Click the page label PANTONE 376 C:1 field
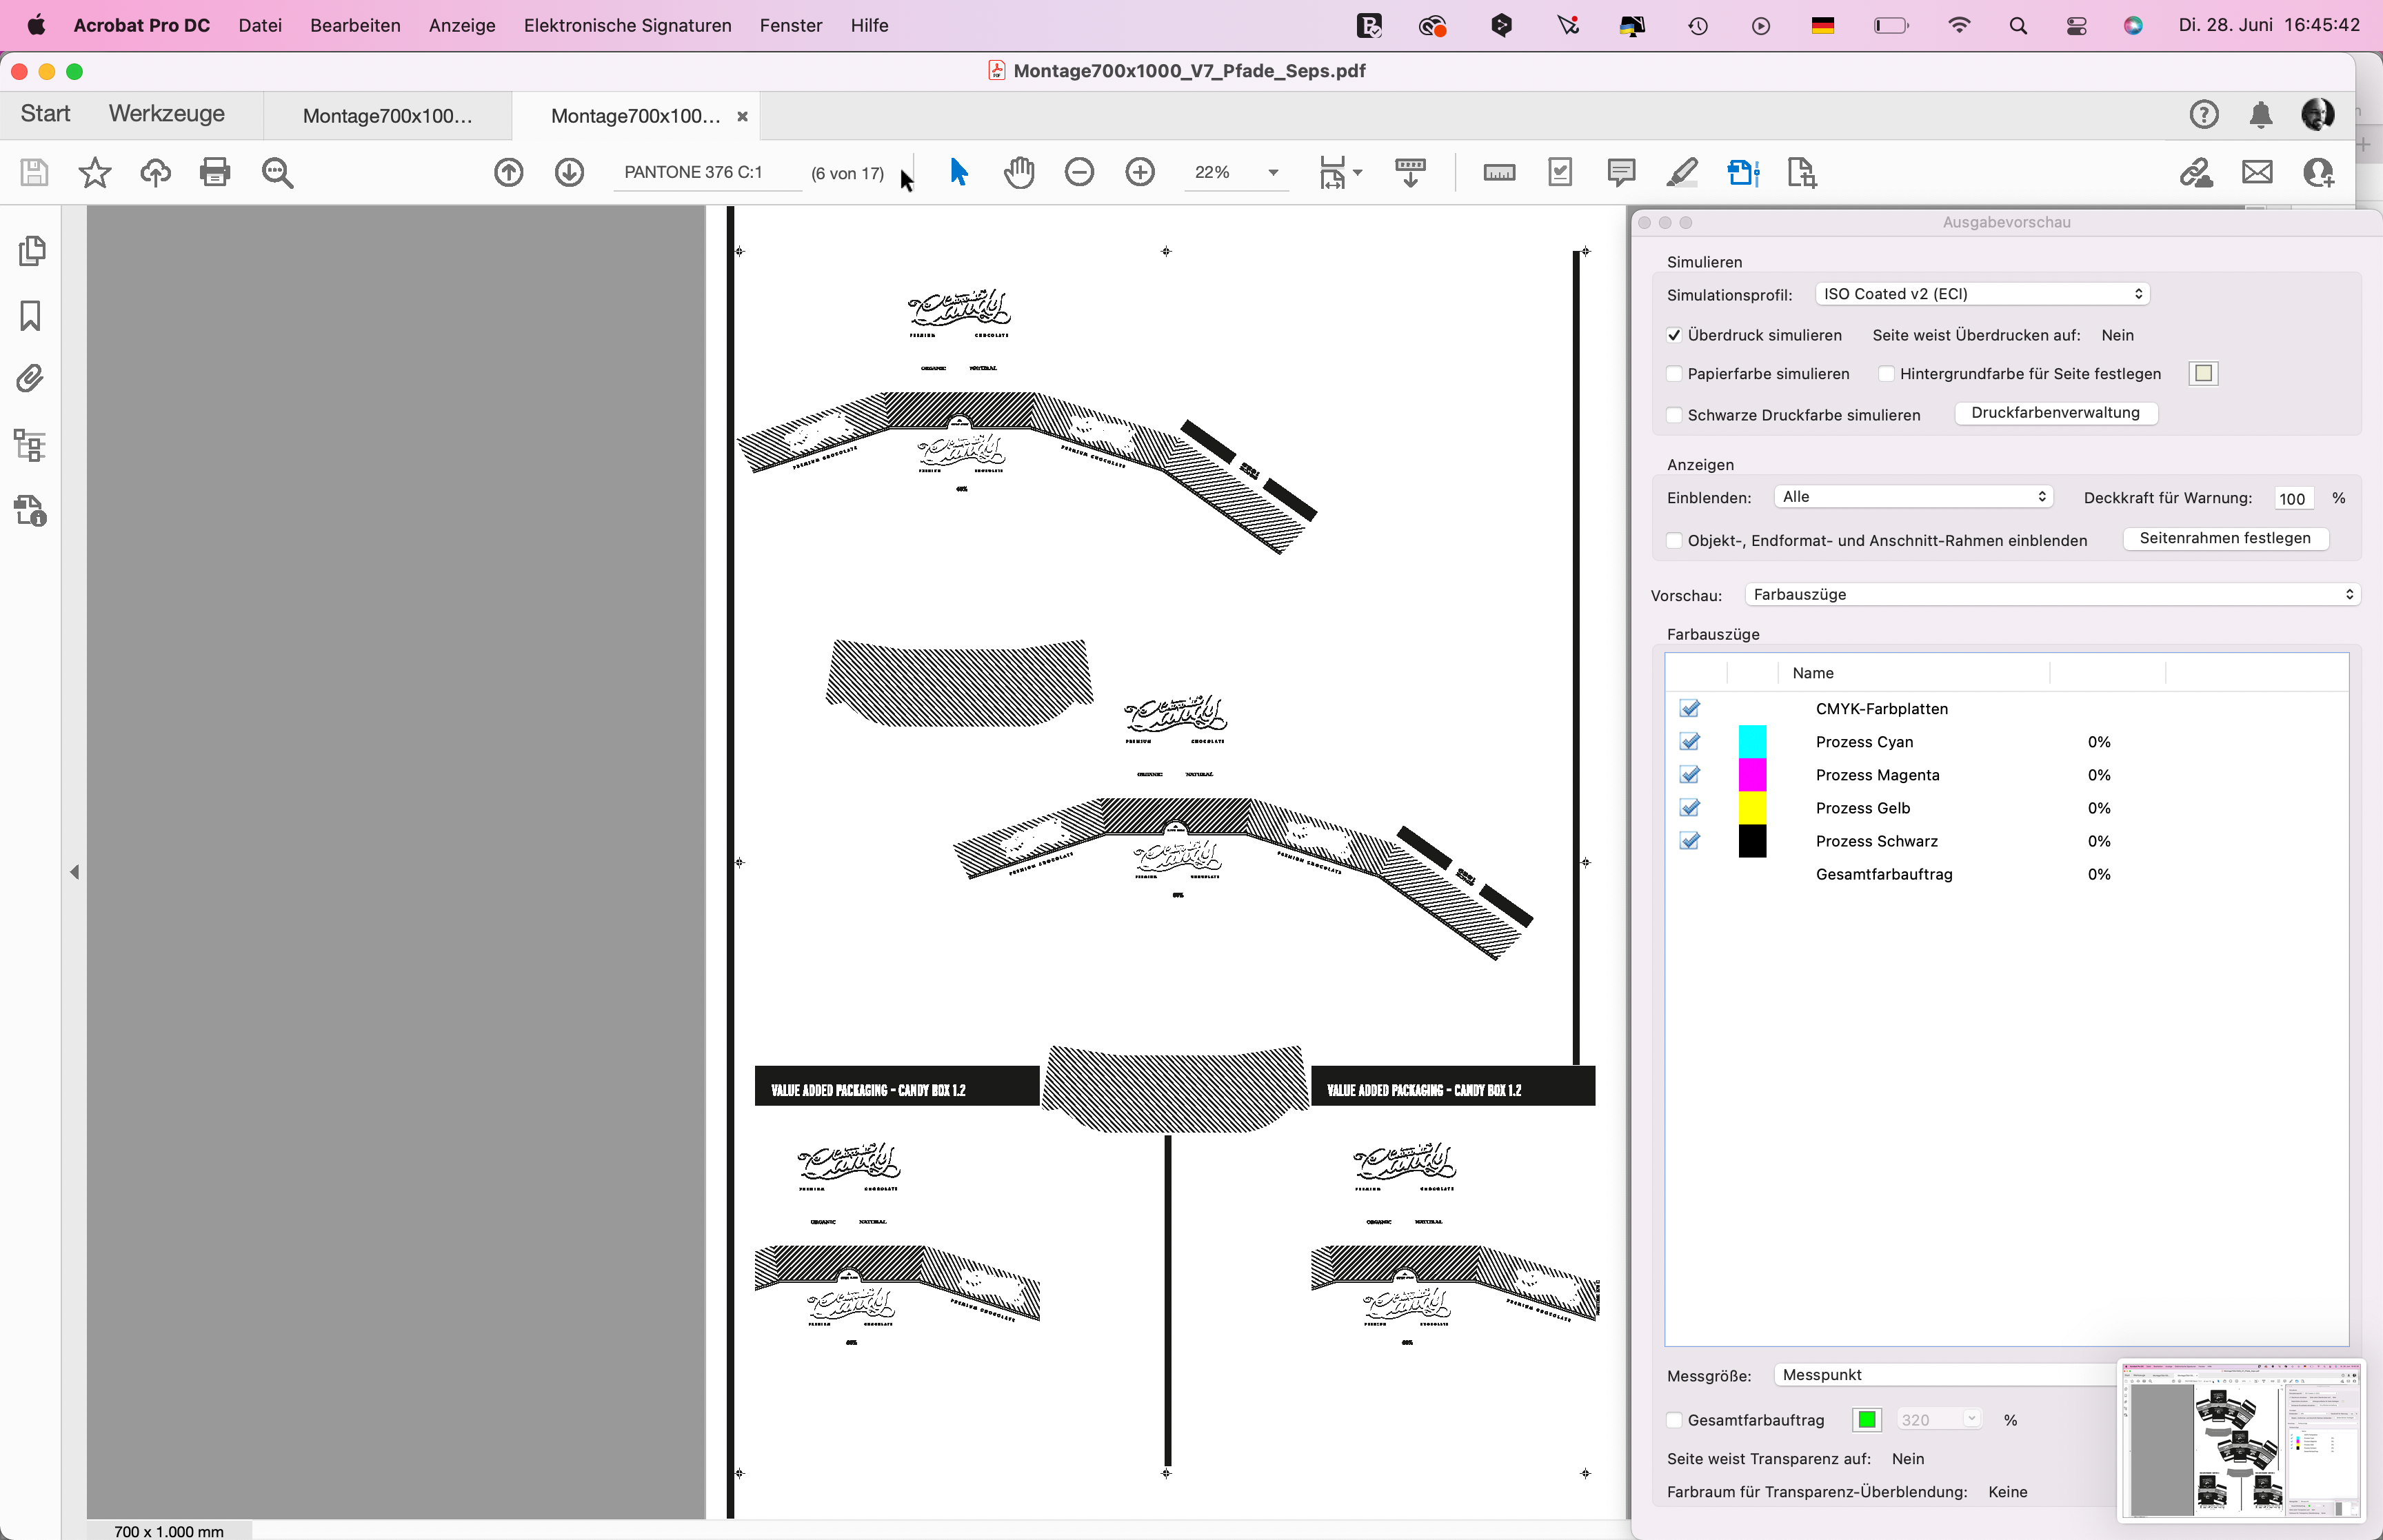Image resolution: width=2383 pixels, height=1540 pixels. pyautogui.click(x=707, y=172)
